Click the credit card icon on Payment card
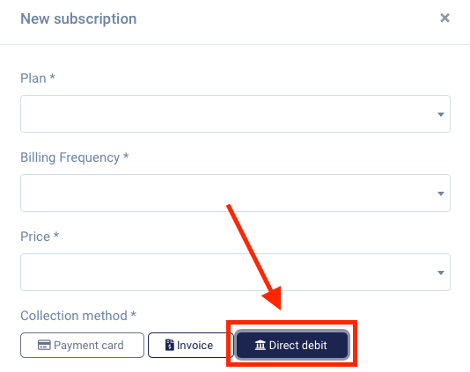470x372 pixels. pyautogui.click(x=44, y=345)
